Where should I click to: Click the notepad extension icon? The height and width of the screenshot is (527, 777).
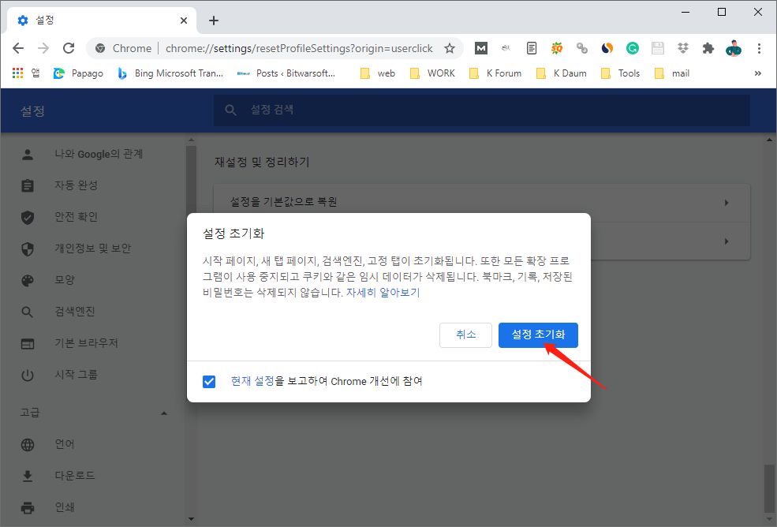tap(531, 48)
